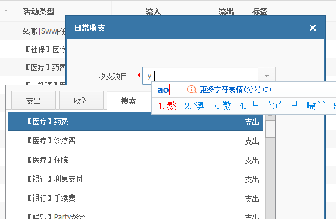
Task: Click the sort arrow before 活动类型
Action: 7,11
